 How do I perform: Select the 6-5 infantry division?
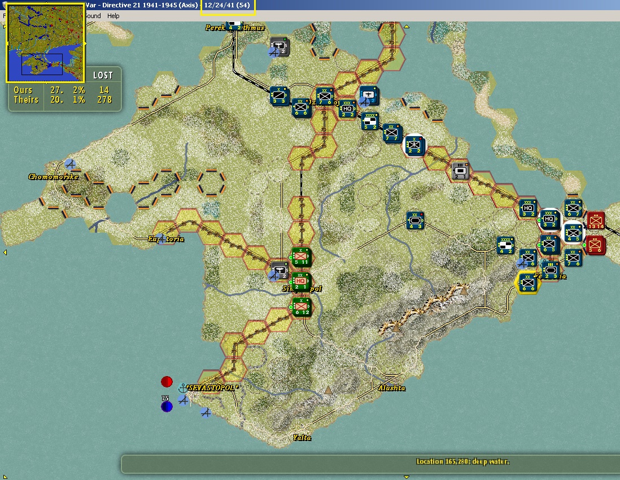coord(549,245)
